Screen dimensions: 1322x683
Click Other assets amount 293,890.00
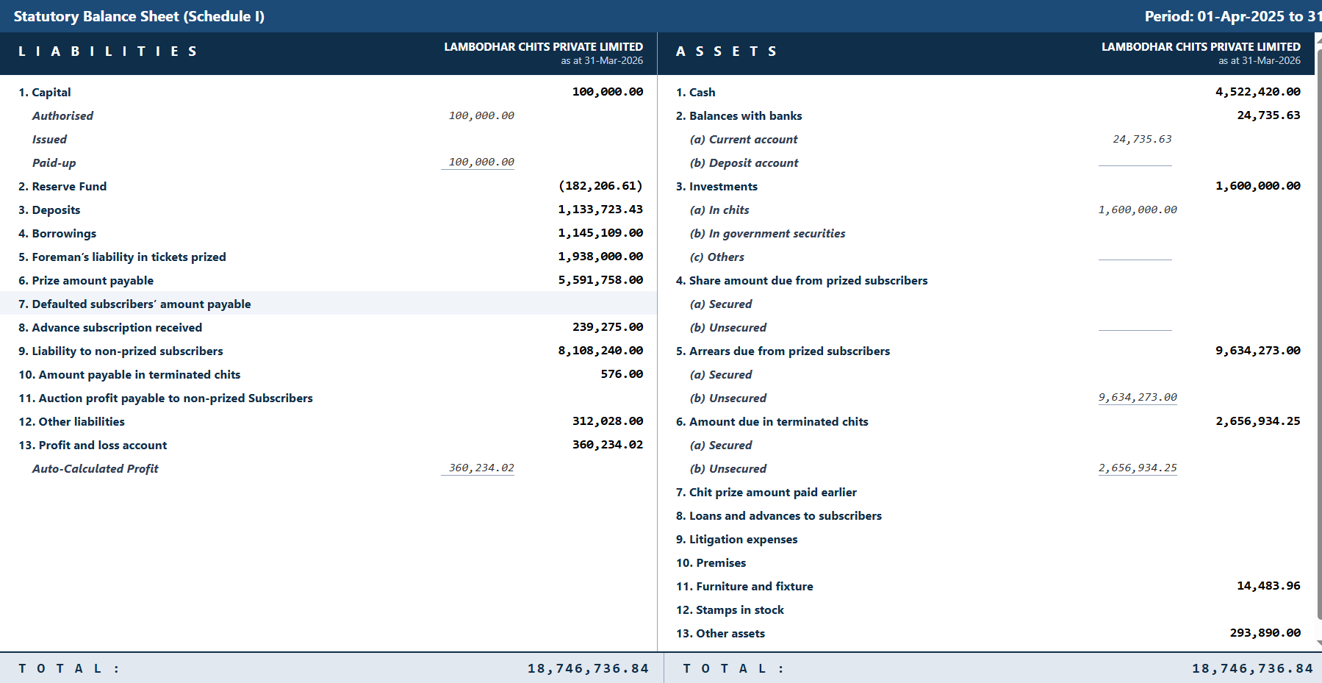coord(1265,633)
